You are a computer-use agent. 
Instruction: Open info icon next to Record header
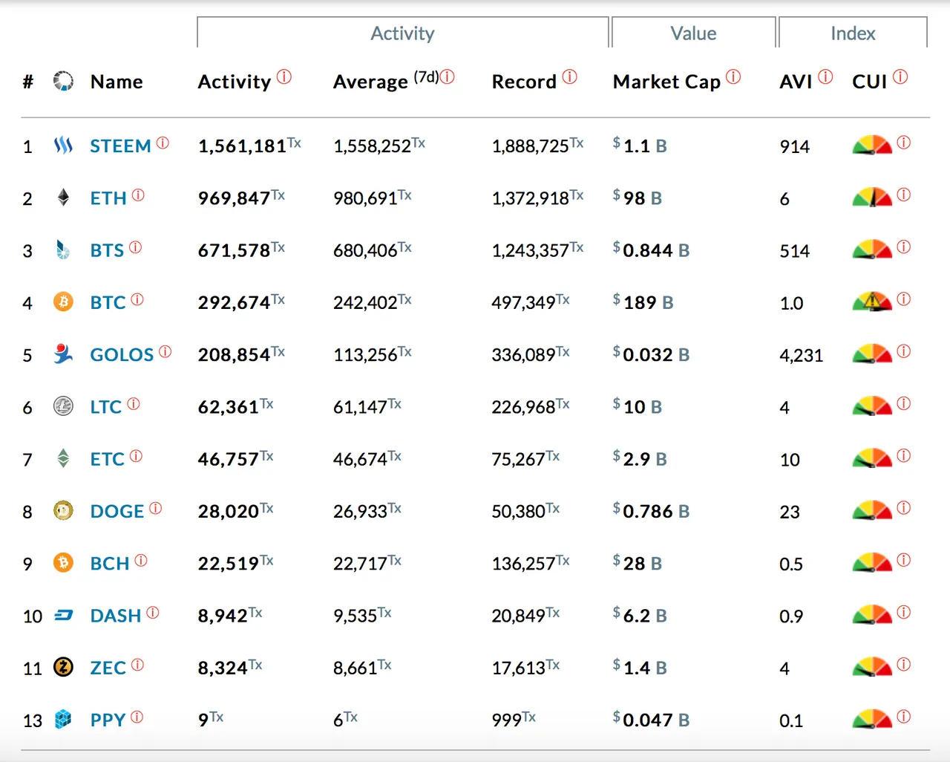(x=569, y=76)
